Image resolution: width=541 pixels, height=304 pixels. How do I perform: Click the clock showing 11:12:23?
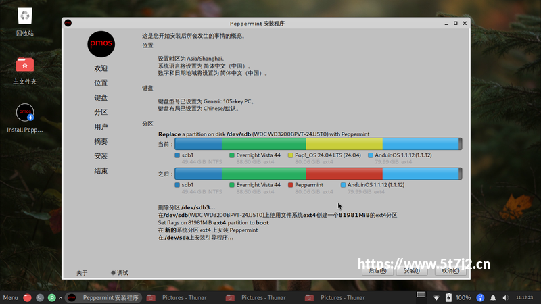point(524,297)
